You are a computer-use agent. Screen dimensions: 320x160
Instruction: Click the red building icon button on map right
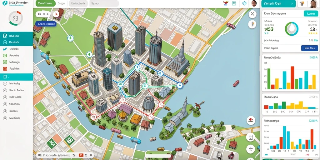[251, 120]
